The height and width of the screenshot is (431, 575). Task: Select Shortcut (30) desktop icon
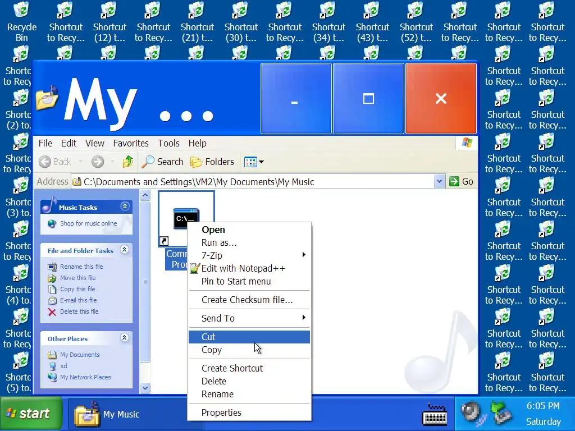[241, 21]
